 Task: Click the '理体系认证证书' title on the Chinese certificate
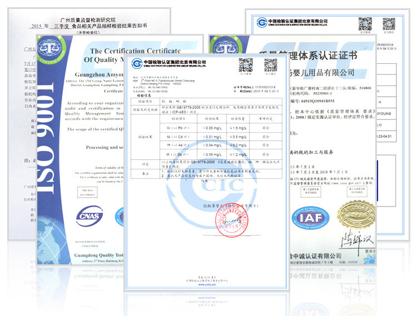(x=324, y=56)
